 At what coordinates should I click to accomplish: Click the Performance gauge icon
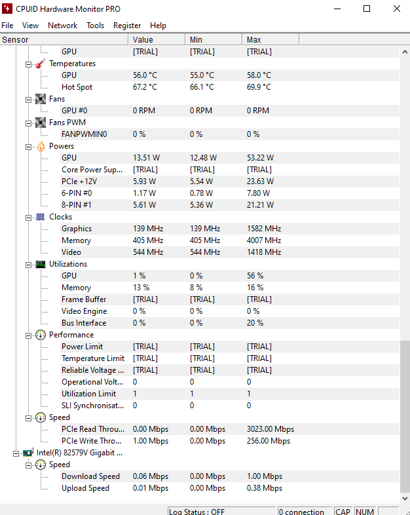click(41, 335)
